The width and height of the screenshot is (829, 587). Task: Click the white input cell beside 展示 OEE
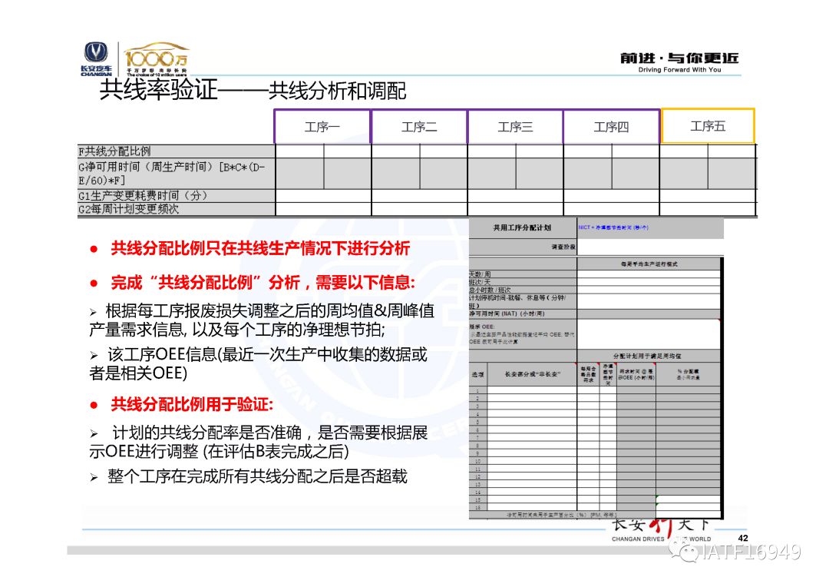pyautogui.click(x=649, y=334)
